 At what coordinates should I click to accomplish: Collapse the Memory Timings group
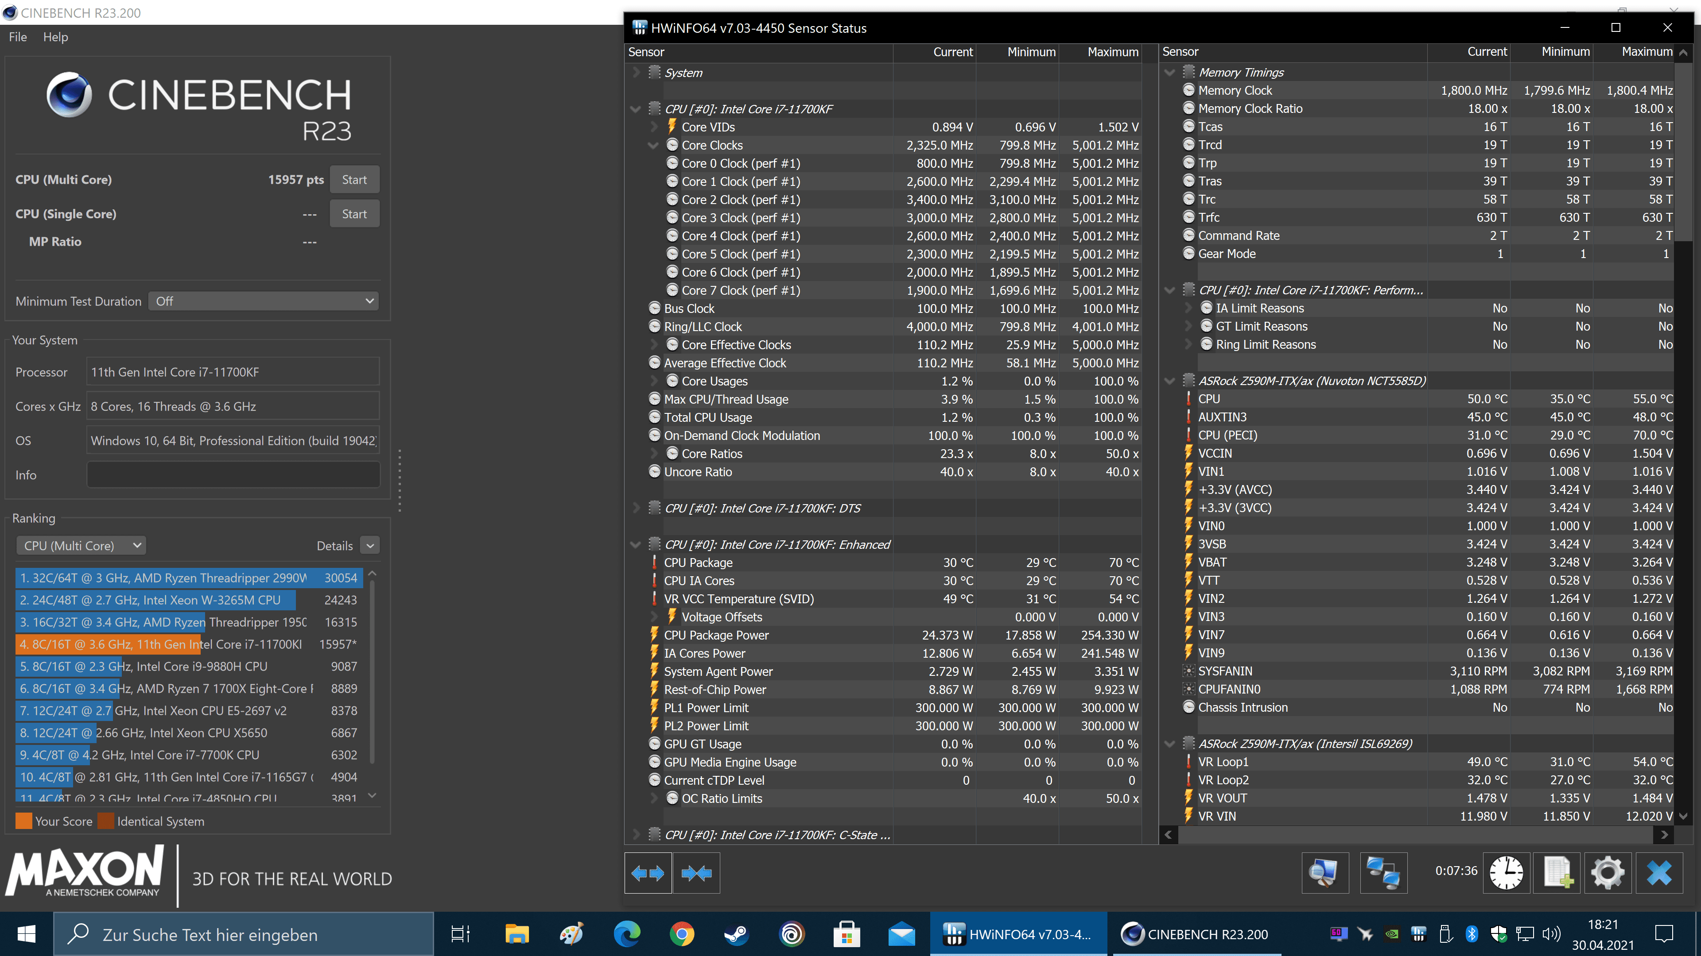click(1170, 72)
